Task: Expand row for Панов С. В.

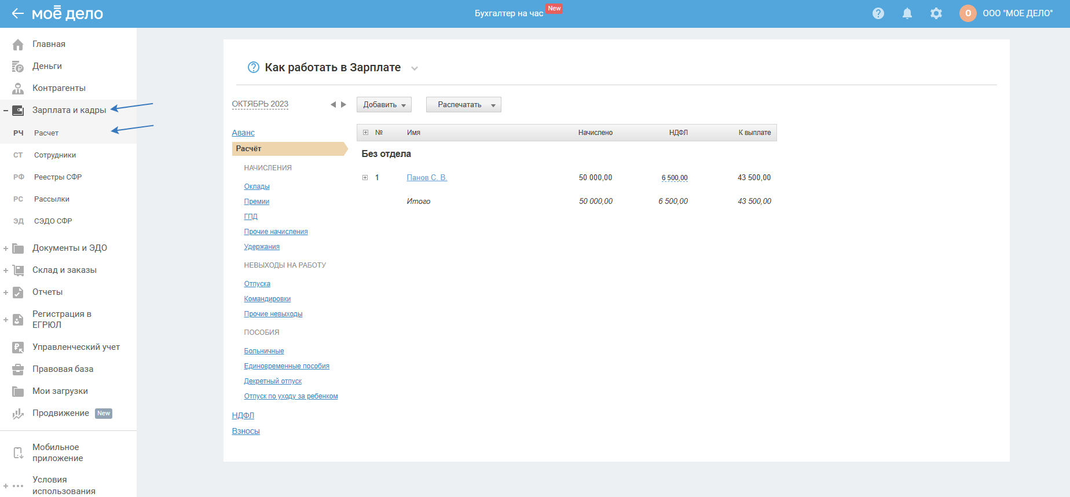Action: click(365, 178)
